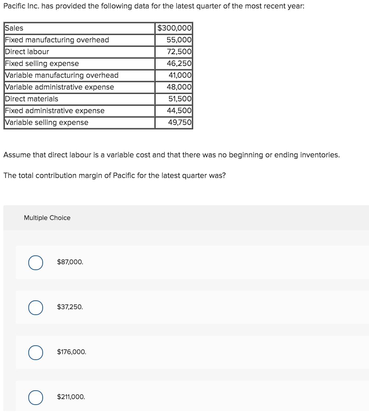Screen dimensions: 369x412
Task: Select the $87,000 answer option
Action: click(x=35, y=263)
